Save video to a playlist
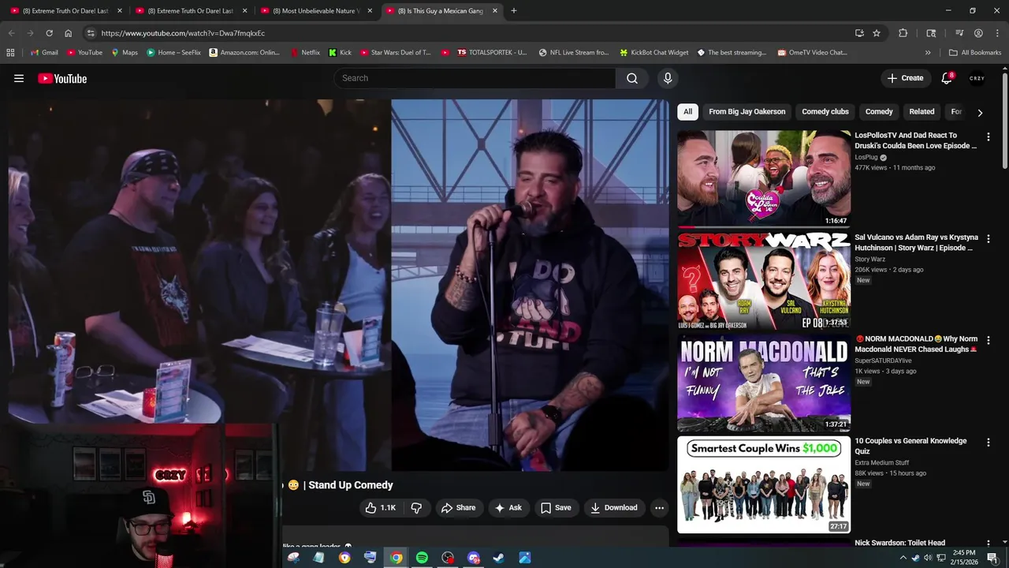The width and height of the screenshot is (1009, 568). 556,508
